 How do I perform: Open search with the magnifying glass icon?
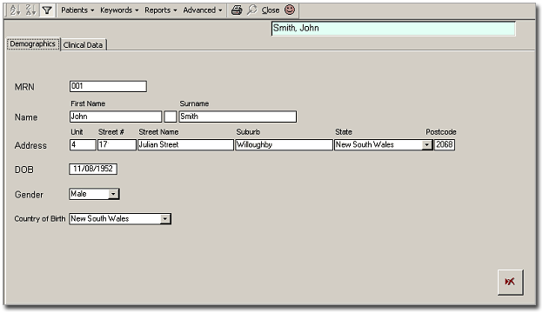(x=252, y=10)
